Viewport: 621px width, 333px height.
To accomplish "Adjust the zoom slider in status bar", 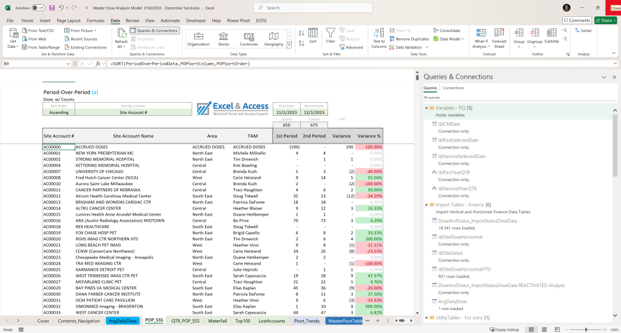I will [x=586, y=329].
